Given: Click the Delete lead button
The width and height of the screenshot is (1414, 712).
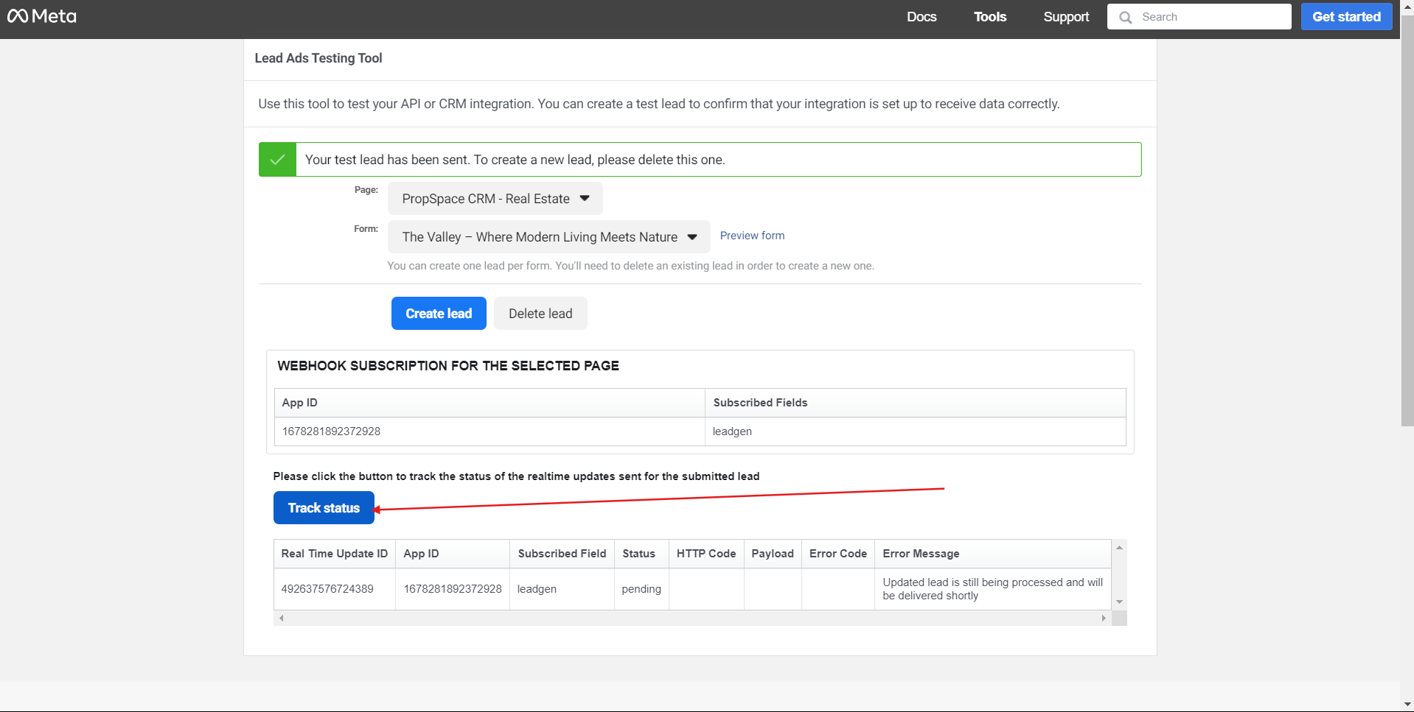Looking at the screenshot, I should point(540,314).
